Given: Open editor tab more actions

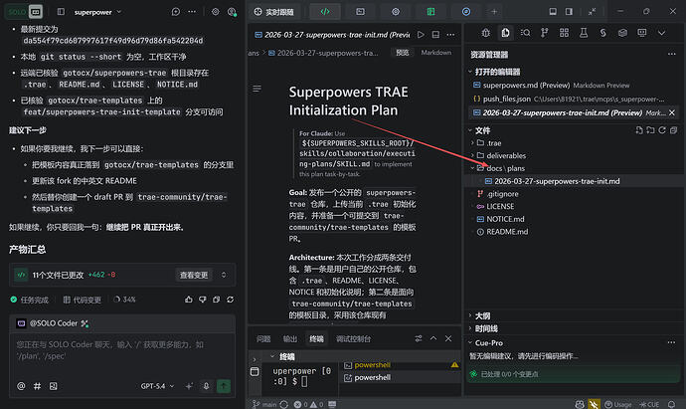Looking at the screenshot, I should 450,34.
